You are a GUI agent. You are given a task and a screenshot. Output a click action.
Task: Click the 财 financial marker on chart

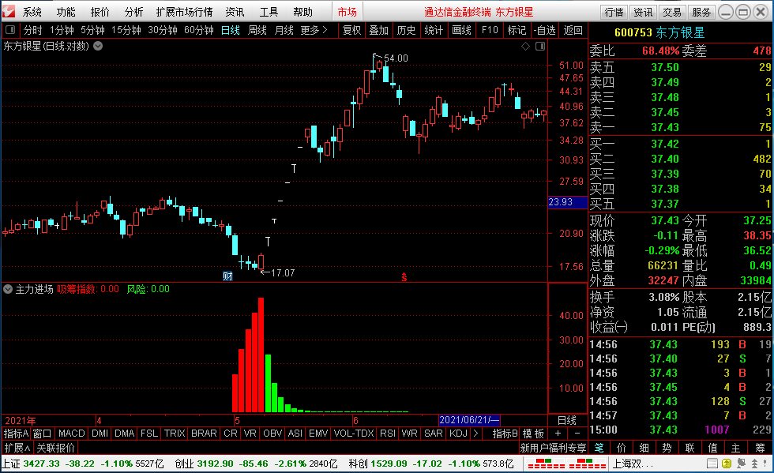pyautogui.click(x=227, y=276)
